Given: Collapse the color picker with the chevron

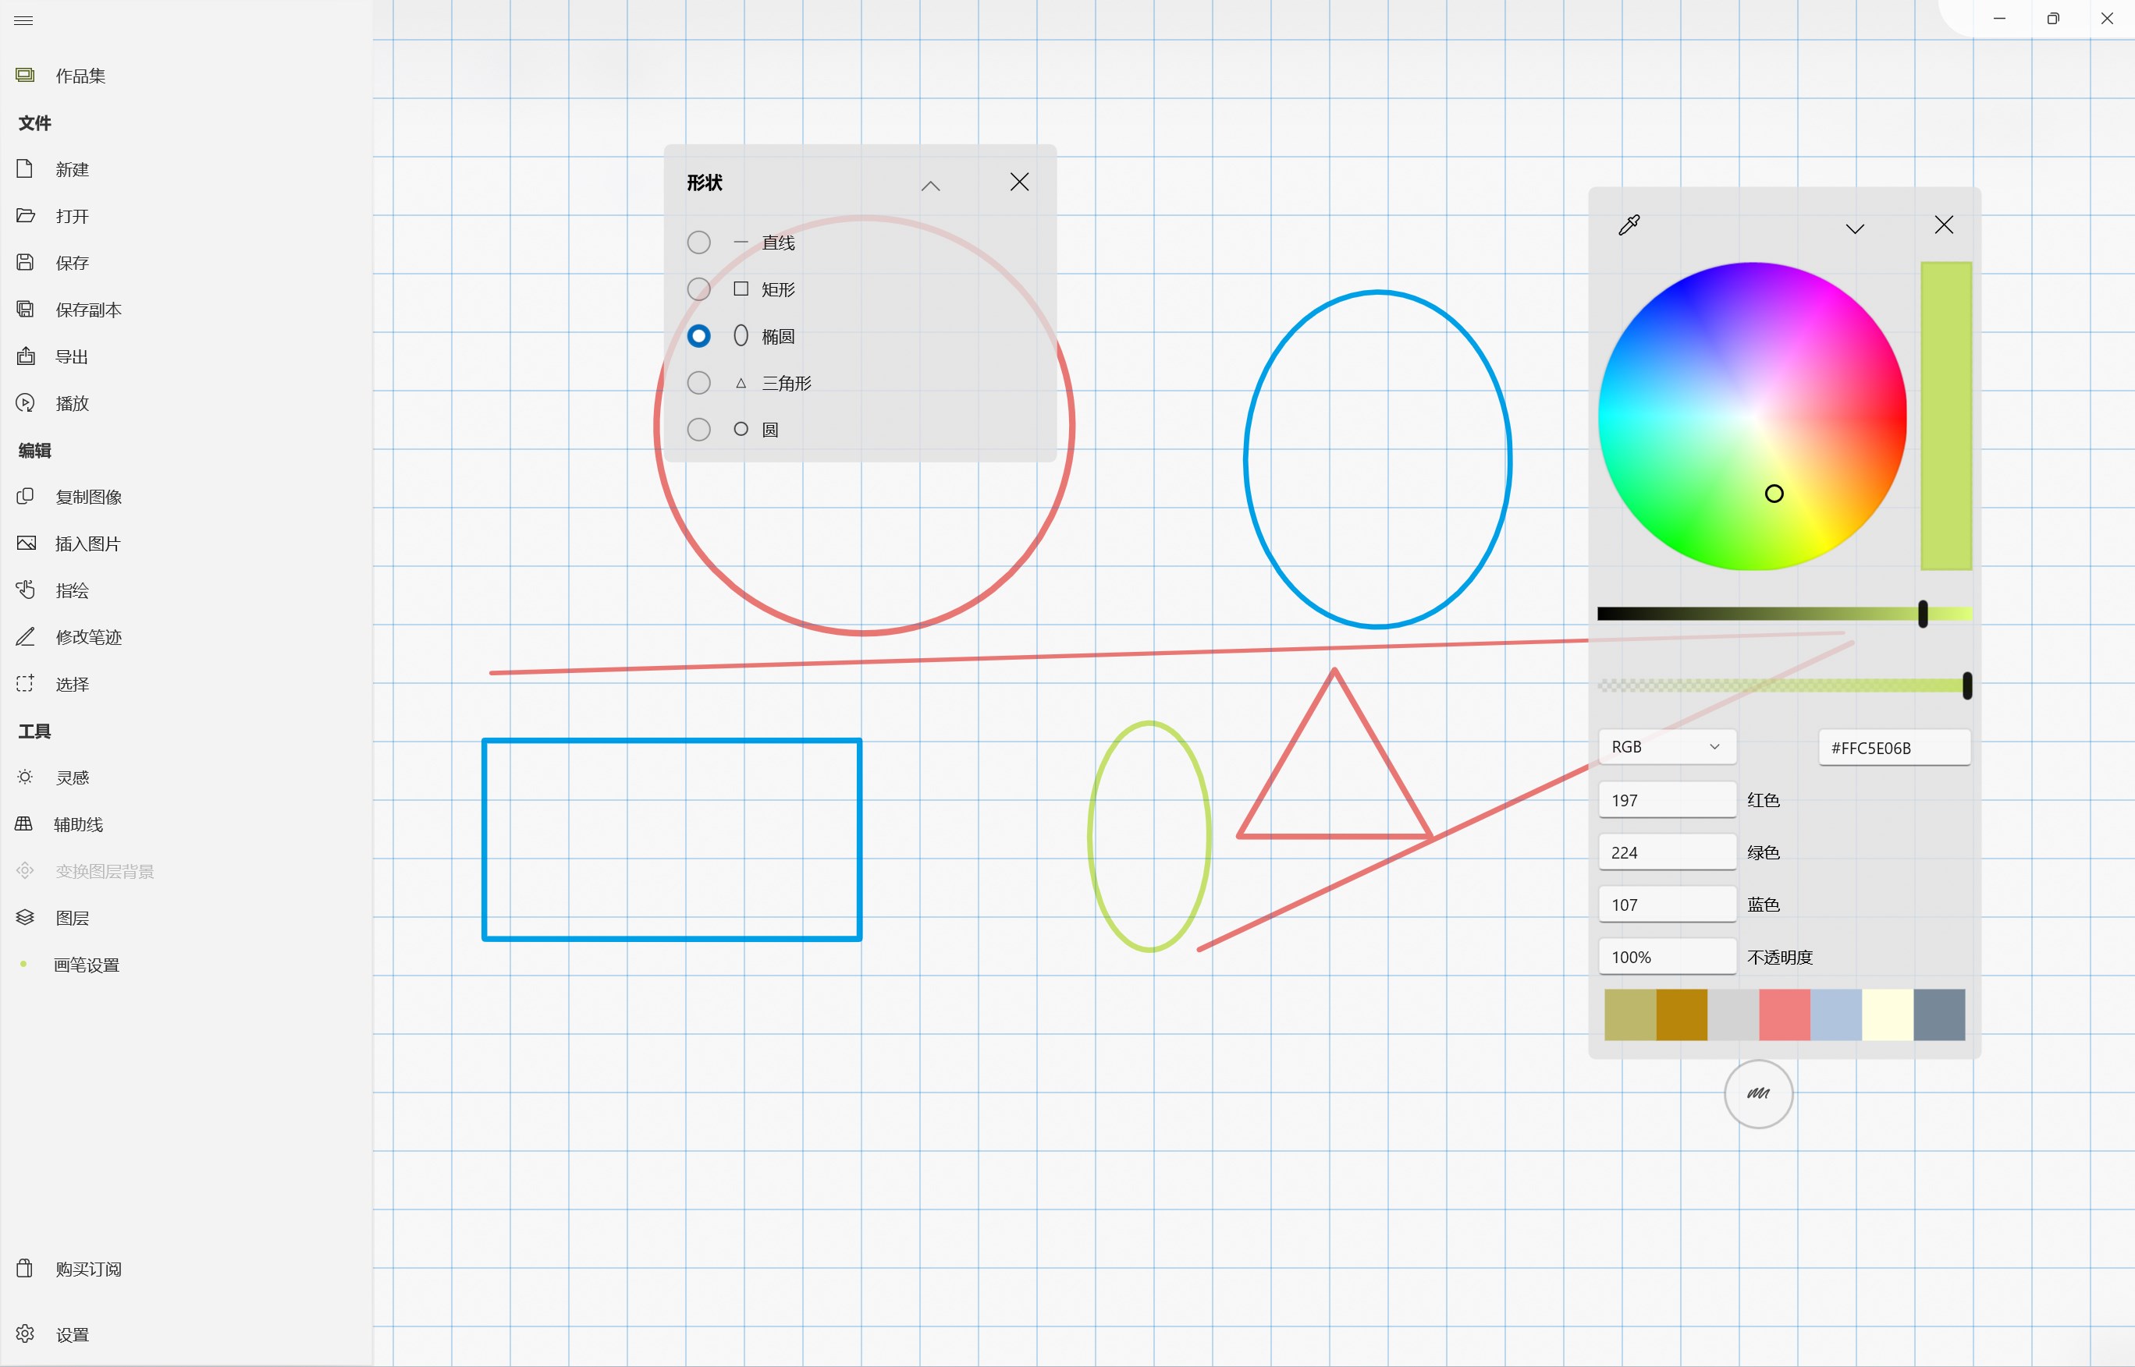Looking at the screenshot, I should 1855,228.
